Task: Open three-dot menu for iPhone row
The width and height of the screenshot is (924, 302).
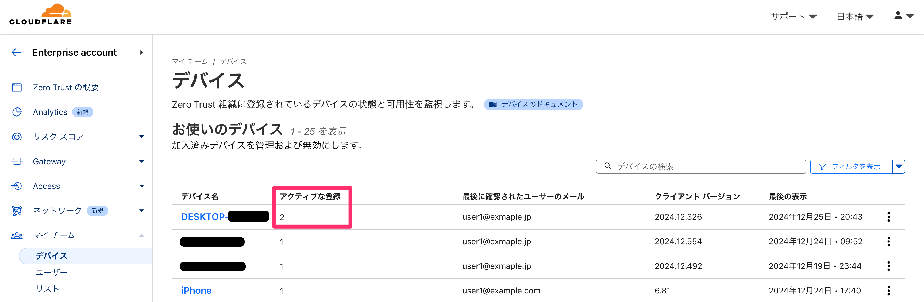Action: click(x=888, y=291)
